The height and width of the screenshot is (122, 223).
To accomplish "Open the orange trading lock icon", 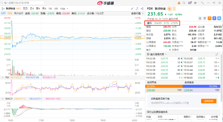I will 179,3.
